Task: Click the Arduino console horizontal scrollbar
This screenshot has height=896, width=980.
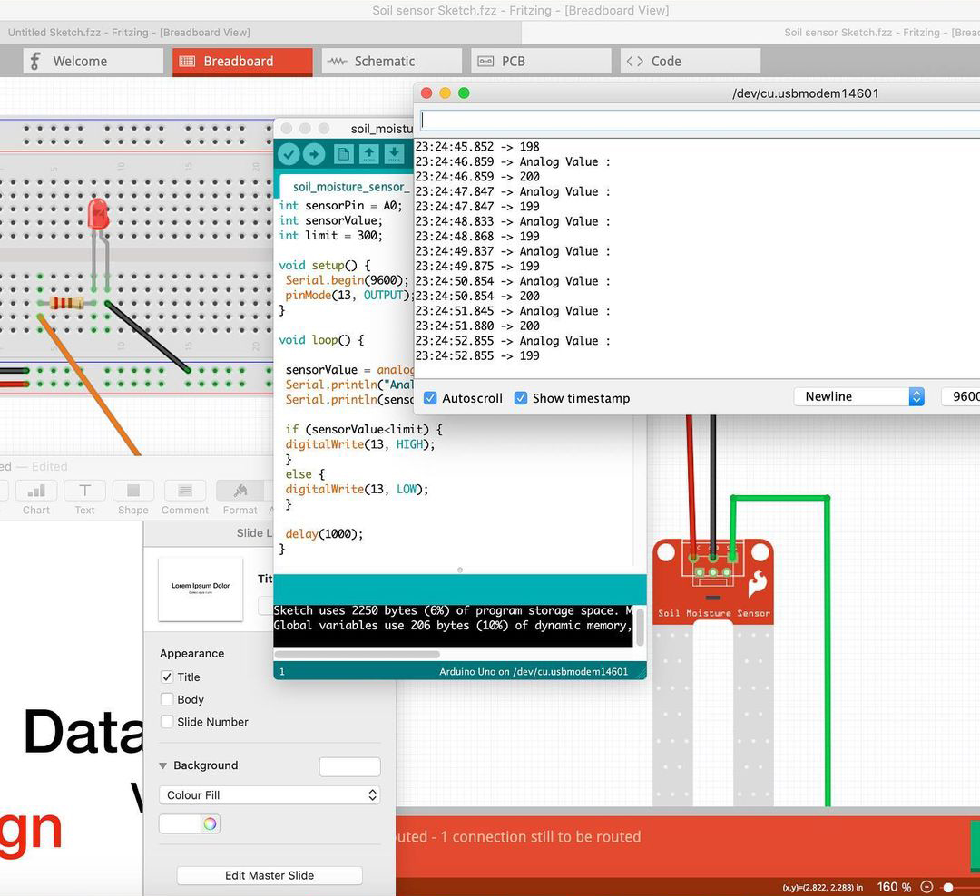Action: point(357,654)
